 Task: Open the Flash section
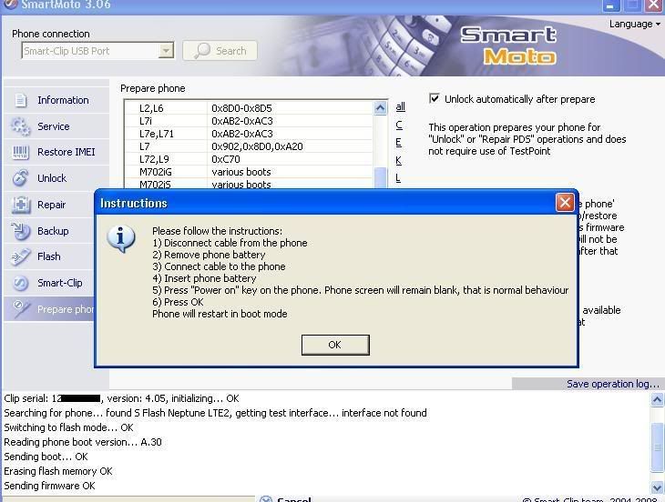click(x=49, y=257)
